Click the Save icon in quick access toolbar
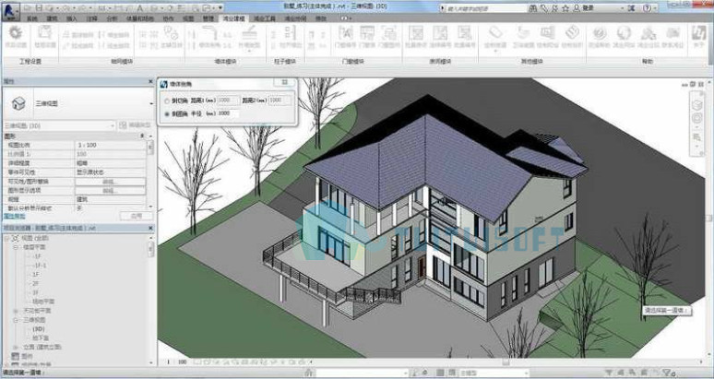 (39, 8)
